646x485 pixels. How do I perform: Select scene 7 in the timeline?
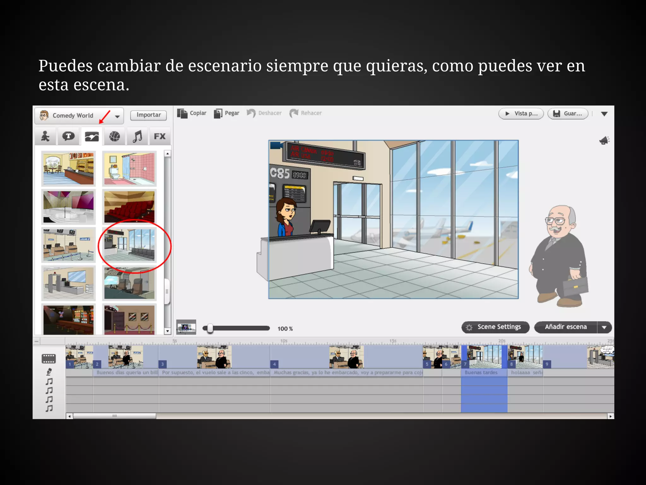pos(484,357)
